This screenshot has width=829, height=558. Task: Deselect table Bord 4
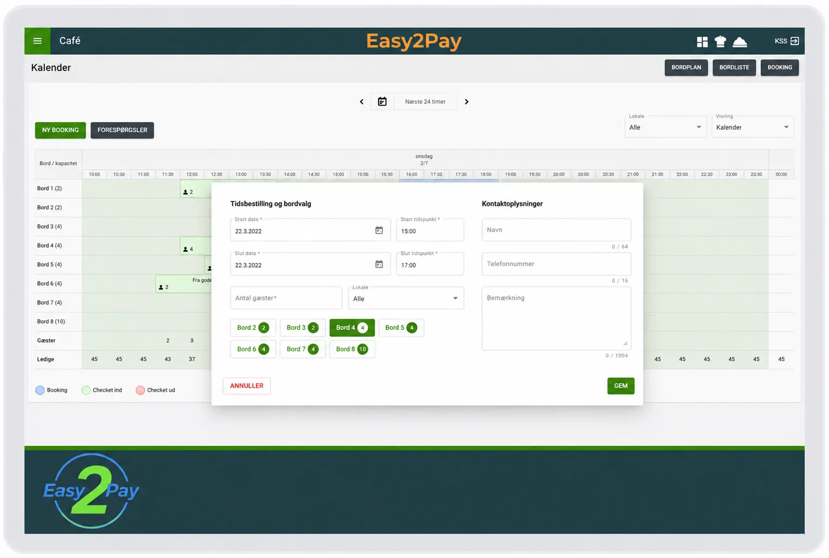pos(352,328)
